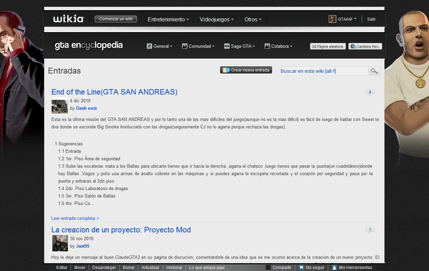Focus the Buscar en esta wiki field
429x271 pixels.
324,71
